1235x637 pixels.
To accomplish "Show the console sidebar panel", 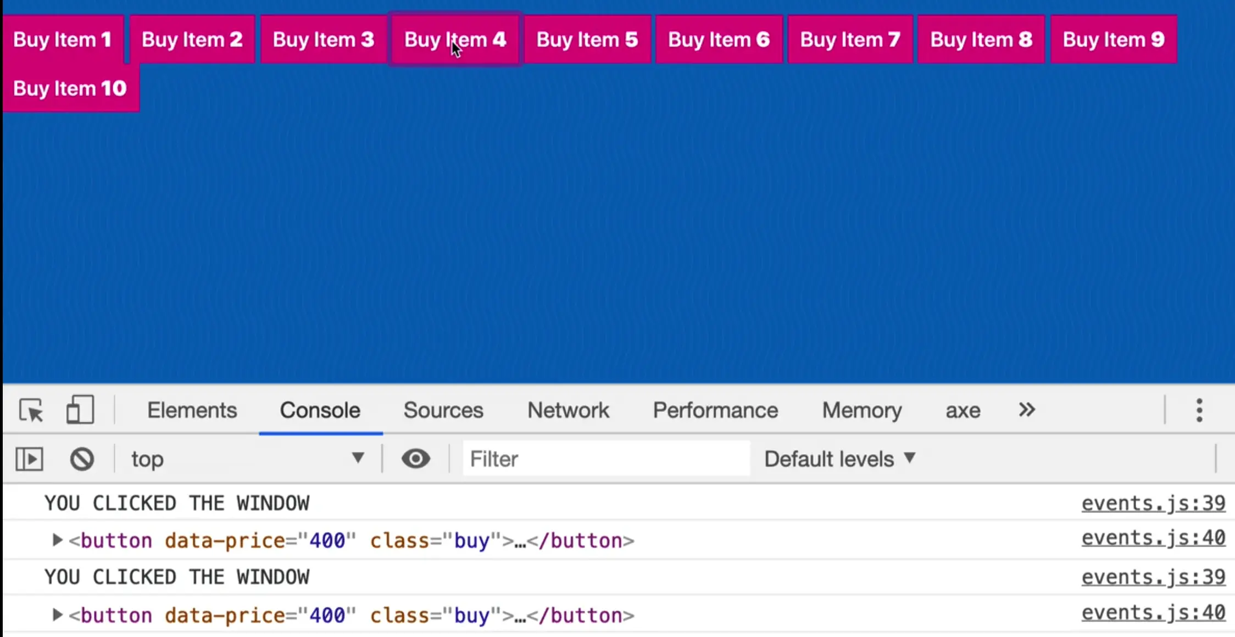I will (29, 459).
